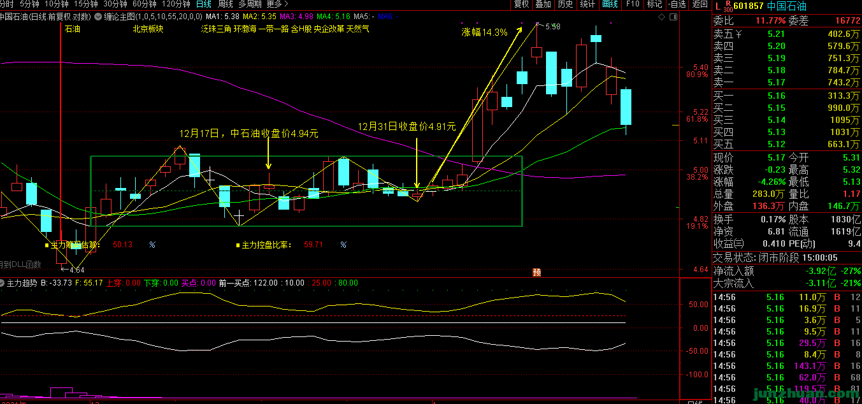Click the 一带一路 concept tag
The height and width of the screenshot is (404, 862).
(x=273, y=29)
